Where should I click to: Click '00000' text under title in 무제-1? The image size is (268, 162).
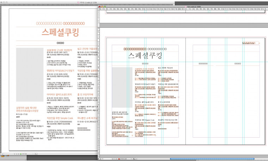(60, 43)
